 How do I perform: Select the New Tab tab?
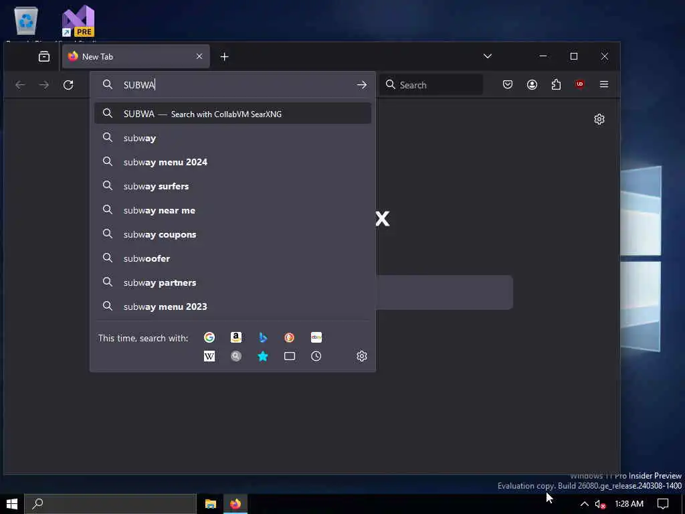click(x=136, y=56)
